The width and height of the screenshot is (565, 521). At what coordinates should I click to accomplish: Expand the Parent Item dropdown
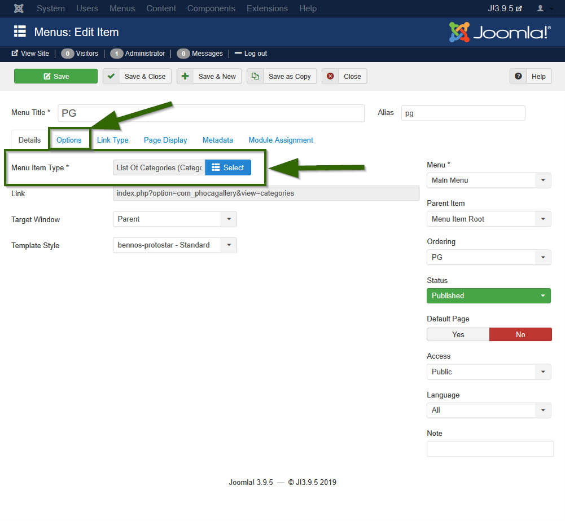[x=488, y=219]
